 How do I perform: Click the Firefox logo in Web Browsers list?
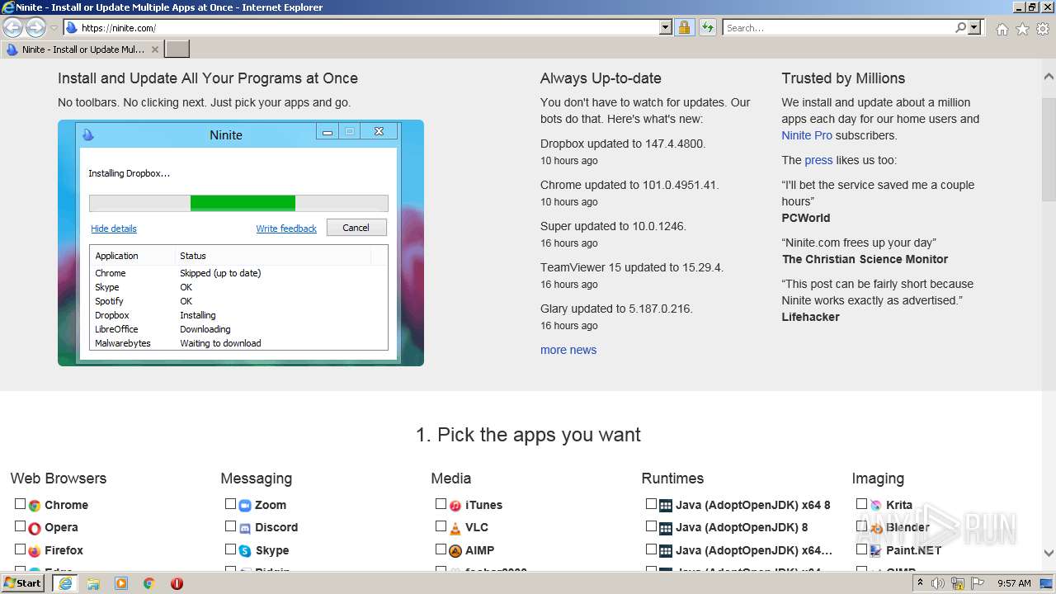click(x=35, y=550)
